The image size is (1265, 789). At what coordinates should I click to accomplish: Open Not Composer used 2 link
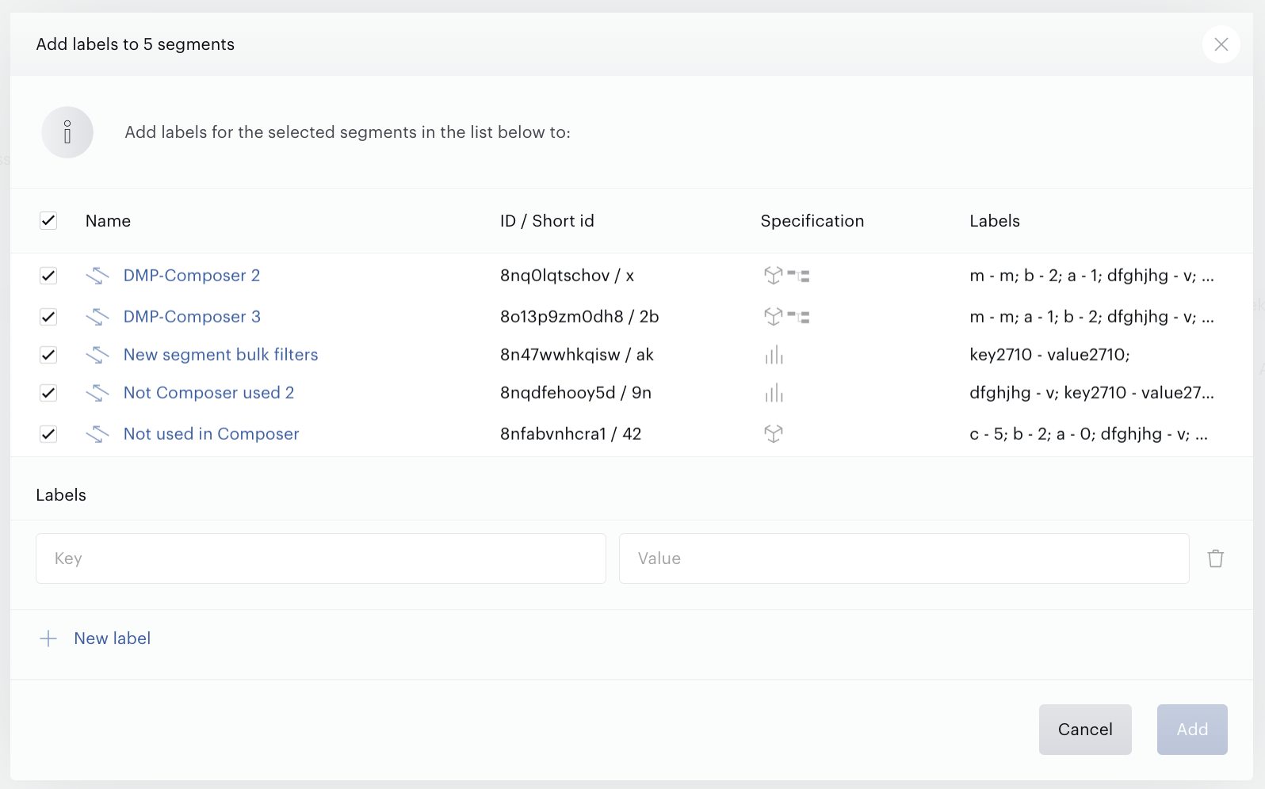coord(208,393)
